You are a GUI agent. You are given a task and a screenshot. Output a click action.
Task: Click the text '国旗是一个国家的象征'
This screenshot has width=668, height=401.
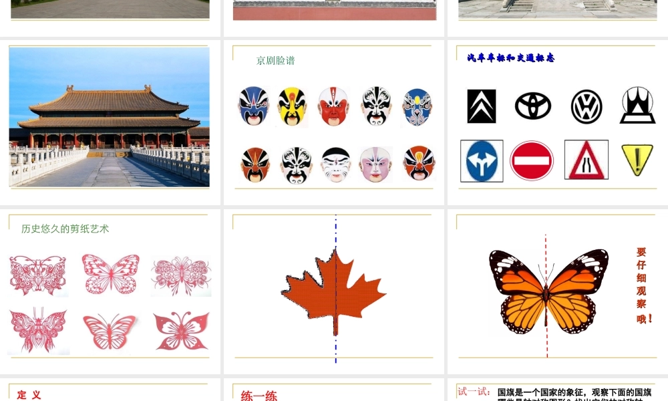click(541, 392)
